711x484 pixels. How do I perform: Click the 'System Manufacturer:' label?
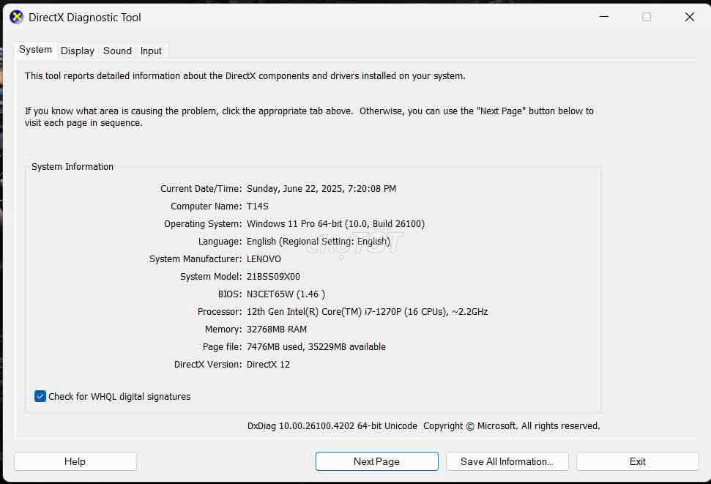tap(196, 259)
